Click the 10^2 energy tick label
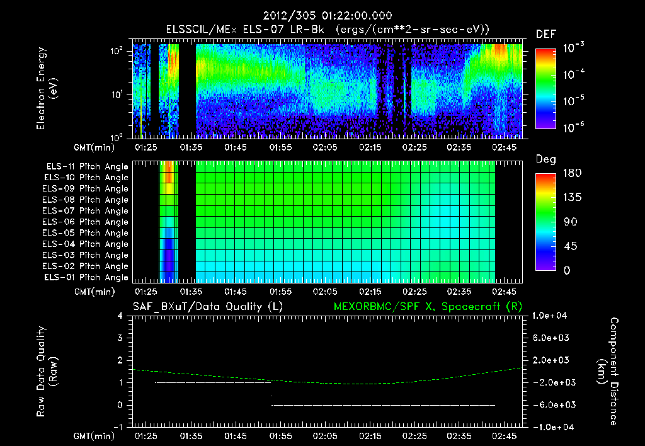Viewport: 645px width, 446px height. tap(117, 51)
